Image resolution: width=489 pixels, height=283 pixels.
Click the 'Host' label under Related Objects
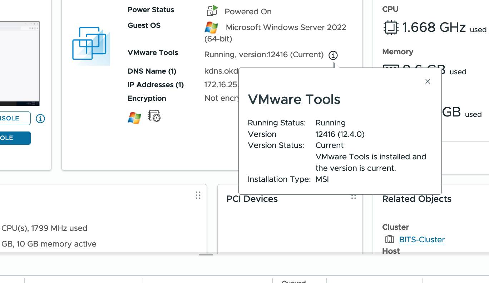pos(391,251)
